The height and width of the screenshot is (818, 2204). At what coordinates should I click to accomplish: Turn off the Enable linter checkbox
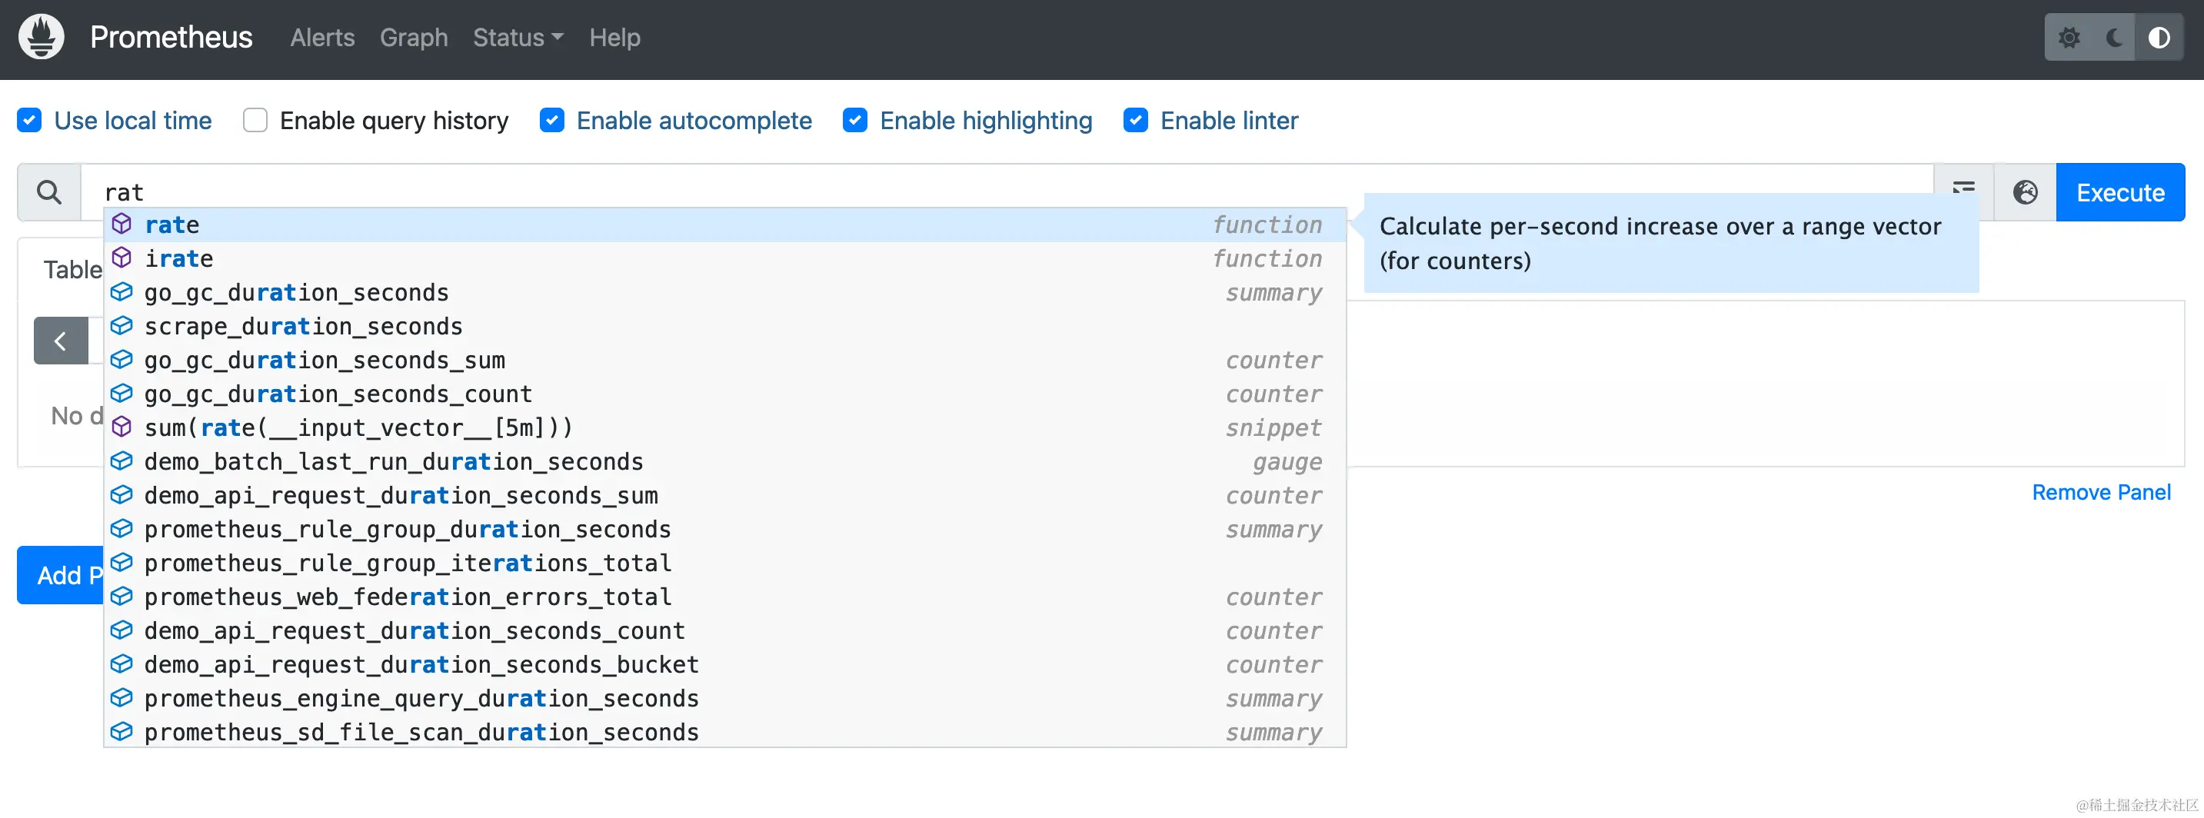(x=1135, y=121)
